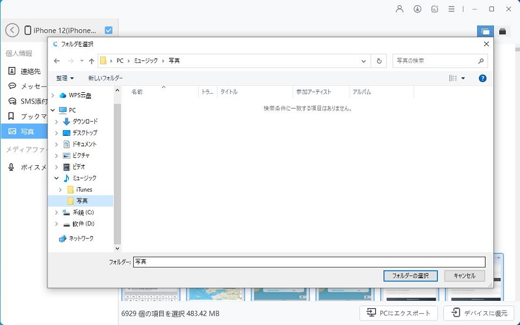Screen dimensions: 520x325
Task: Collapse the ミュージック tree node
Action: (x=57, y=178)
